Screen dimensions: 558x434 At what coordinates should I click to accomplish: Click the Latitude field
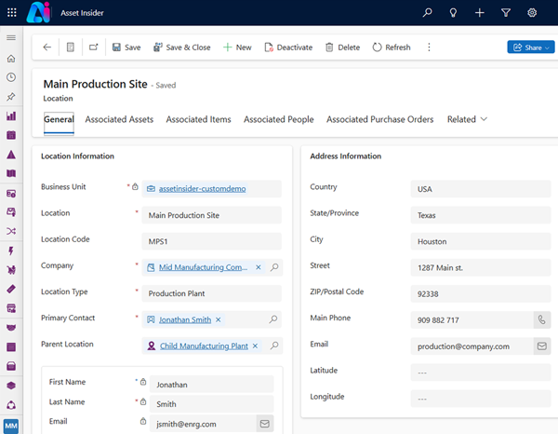481,373
